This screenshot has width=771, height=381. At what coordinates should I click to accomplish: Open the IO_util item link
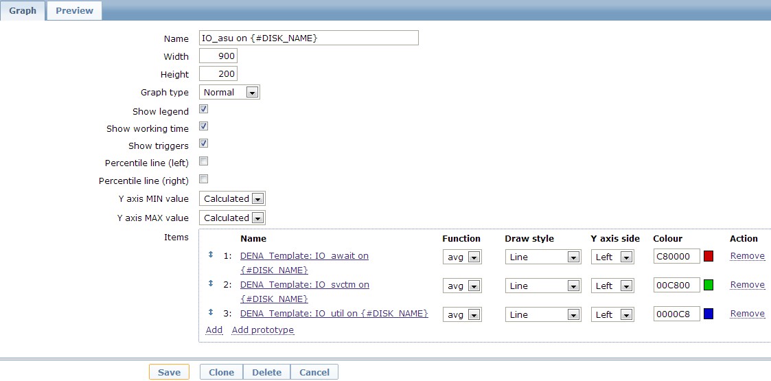point(334,314)
